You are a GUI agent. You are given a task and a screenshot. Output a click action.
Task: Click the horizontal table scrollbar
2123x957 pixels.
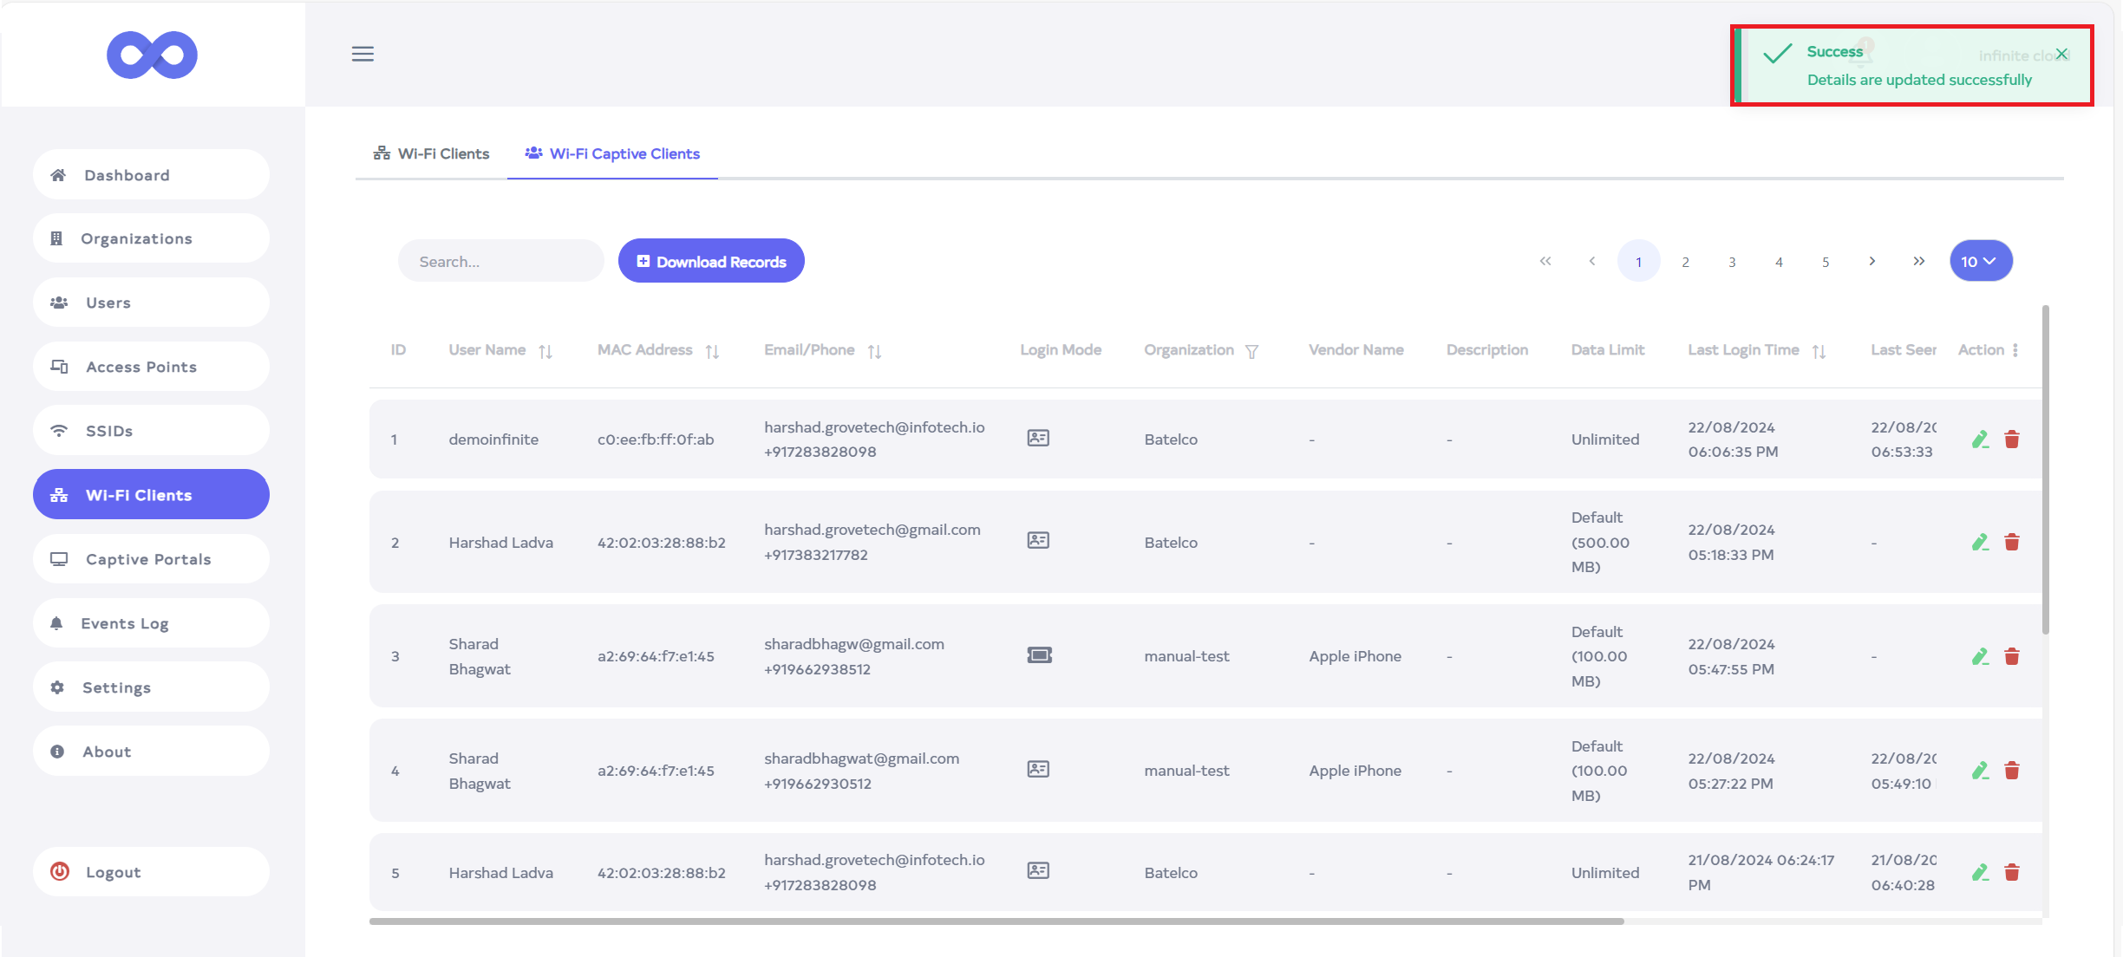point(996,921)
